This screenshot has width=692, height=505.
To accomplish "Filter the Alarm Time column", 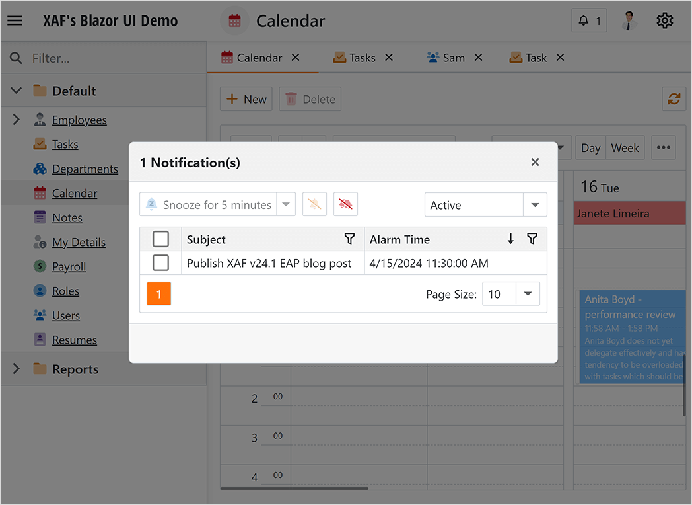I will pos(532,239).
